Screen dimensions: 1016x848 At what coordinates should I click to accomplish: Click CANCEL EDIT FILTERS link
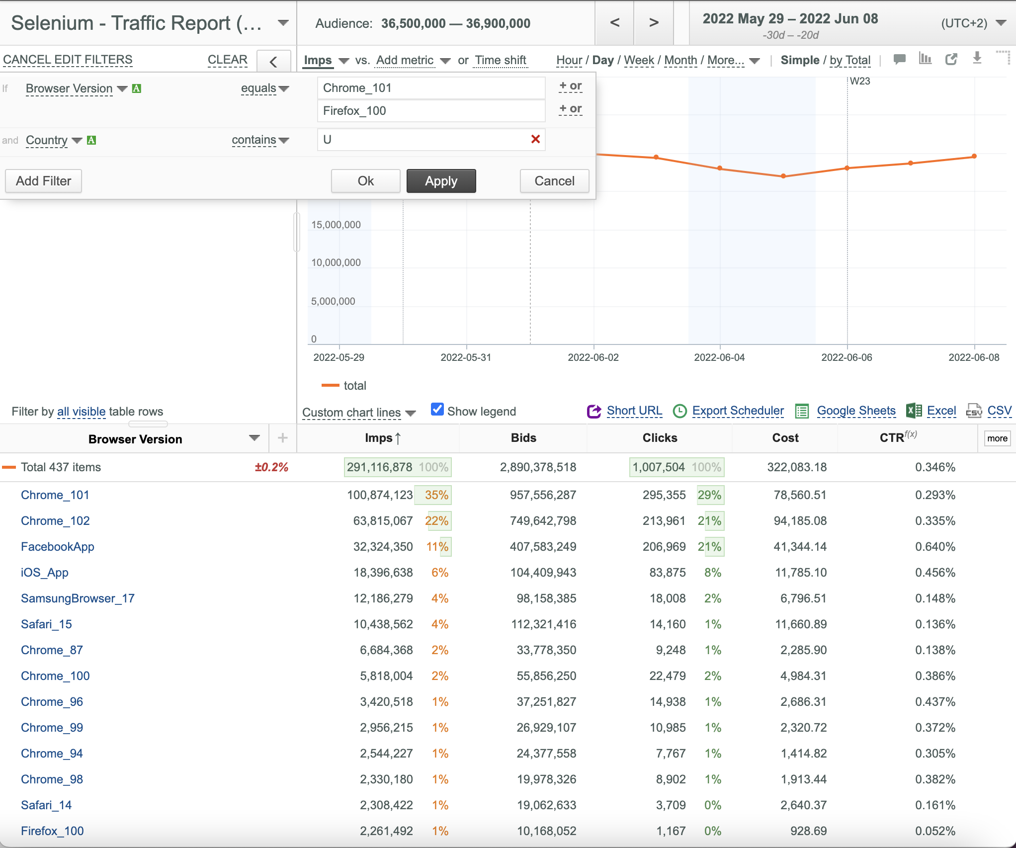tap(68, 60)
